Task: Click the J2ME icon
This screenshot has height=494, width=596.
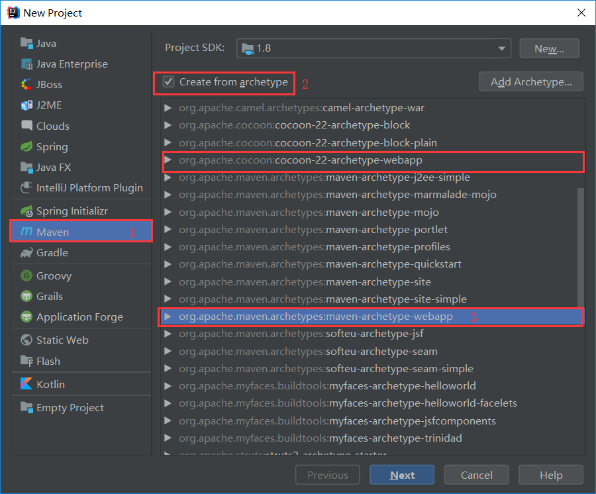Action: tap(26, 105)
